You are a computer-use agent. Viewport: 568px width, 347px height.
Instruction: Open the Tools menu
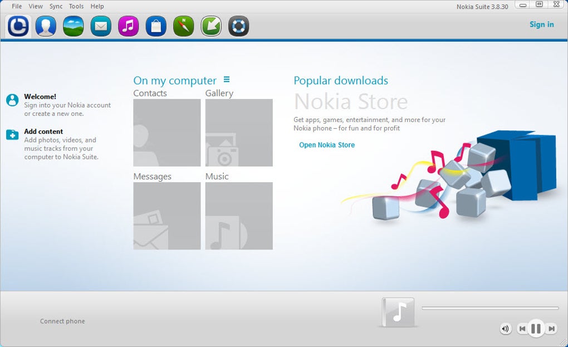tap(76, 6)
